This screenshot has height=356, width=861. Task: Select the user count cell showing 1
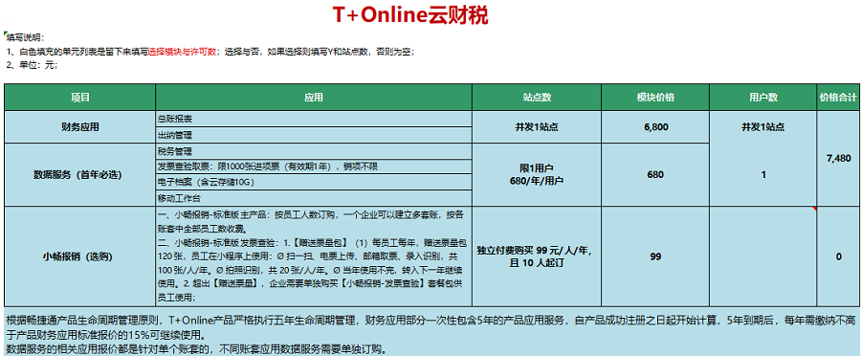coord(763,175)
